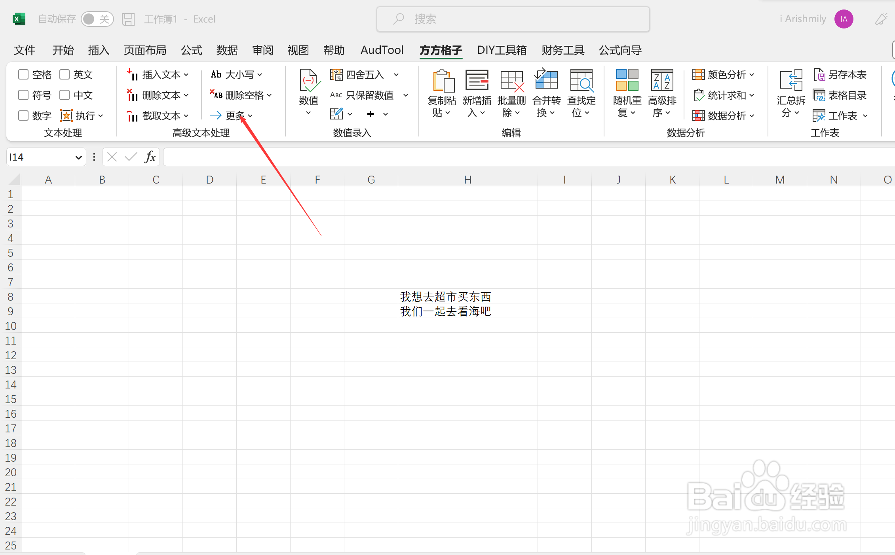Switch to the 视图 tab
The image size is (895, 555).
(298, 50)
